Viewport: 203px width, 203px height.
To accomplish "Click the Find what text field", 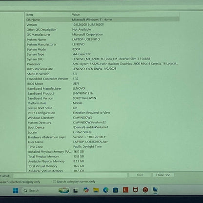I will click(70, 176).
